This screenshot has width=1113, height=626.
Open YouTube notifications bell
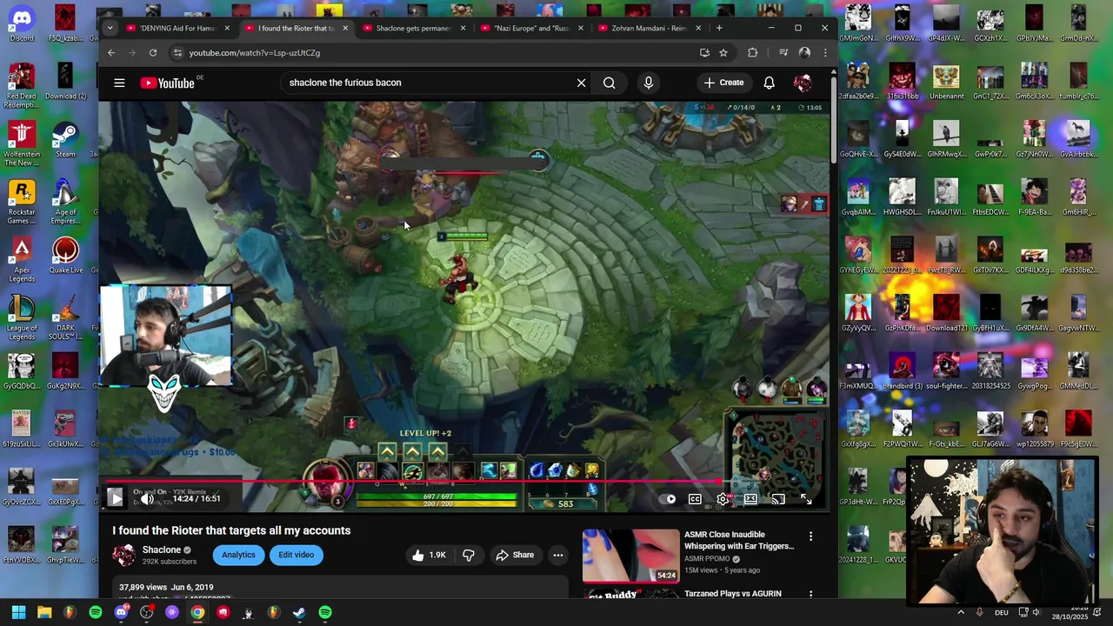(769, 83)
